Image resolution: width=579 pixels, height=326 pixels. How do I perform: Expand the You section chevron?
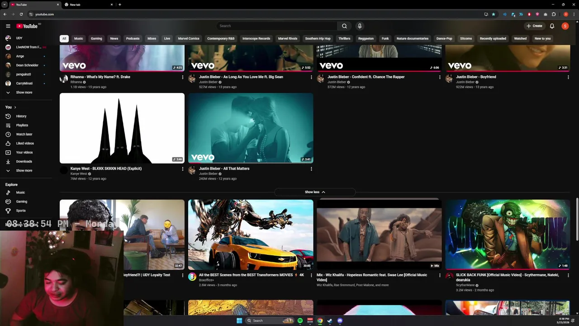(x=15, y=107)
